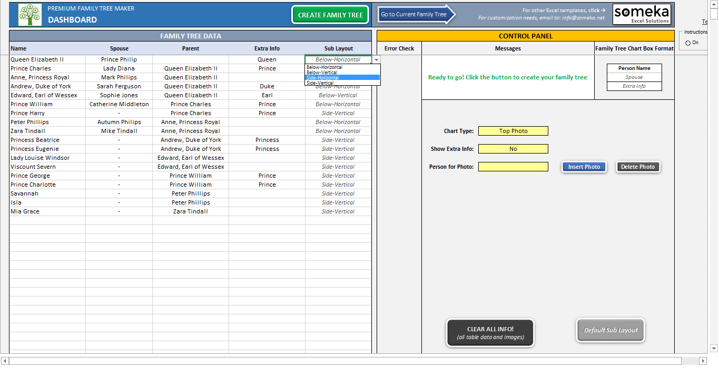The image size is (719, 368).
Task: Click the name cell 'Prince George'
Action: (x=47, y=176)
